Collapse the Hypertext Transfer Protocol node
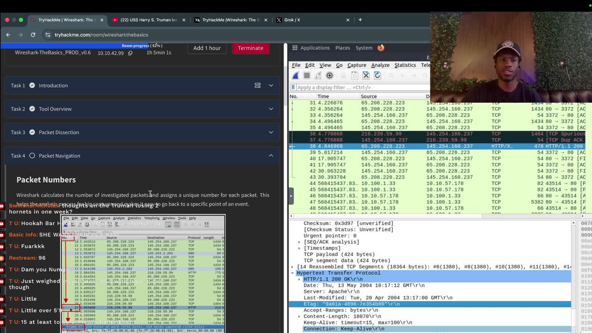The height and width of the screenshot is (333, 592). pos(292,273)
